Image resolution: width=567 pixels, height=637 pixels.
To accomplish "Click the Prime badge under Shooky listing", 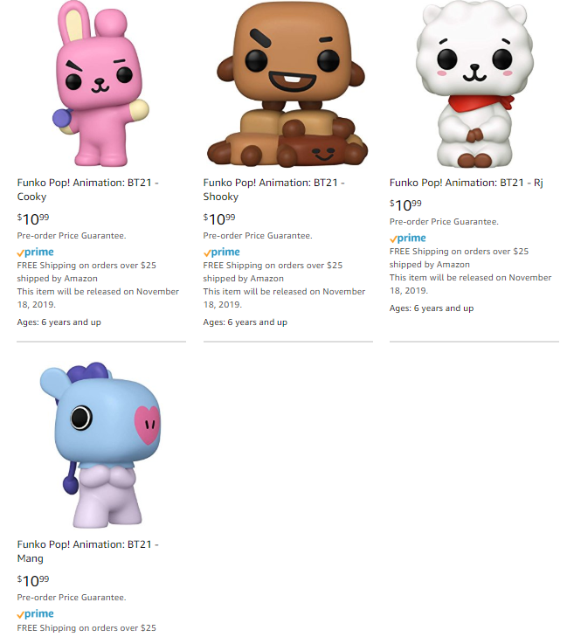I will (222, 253).
